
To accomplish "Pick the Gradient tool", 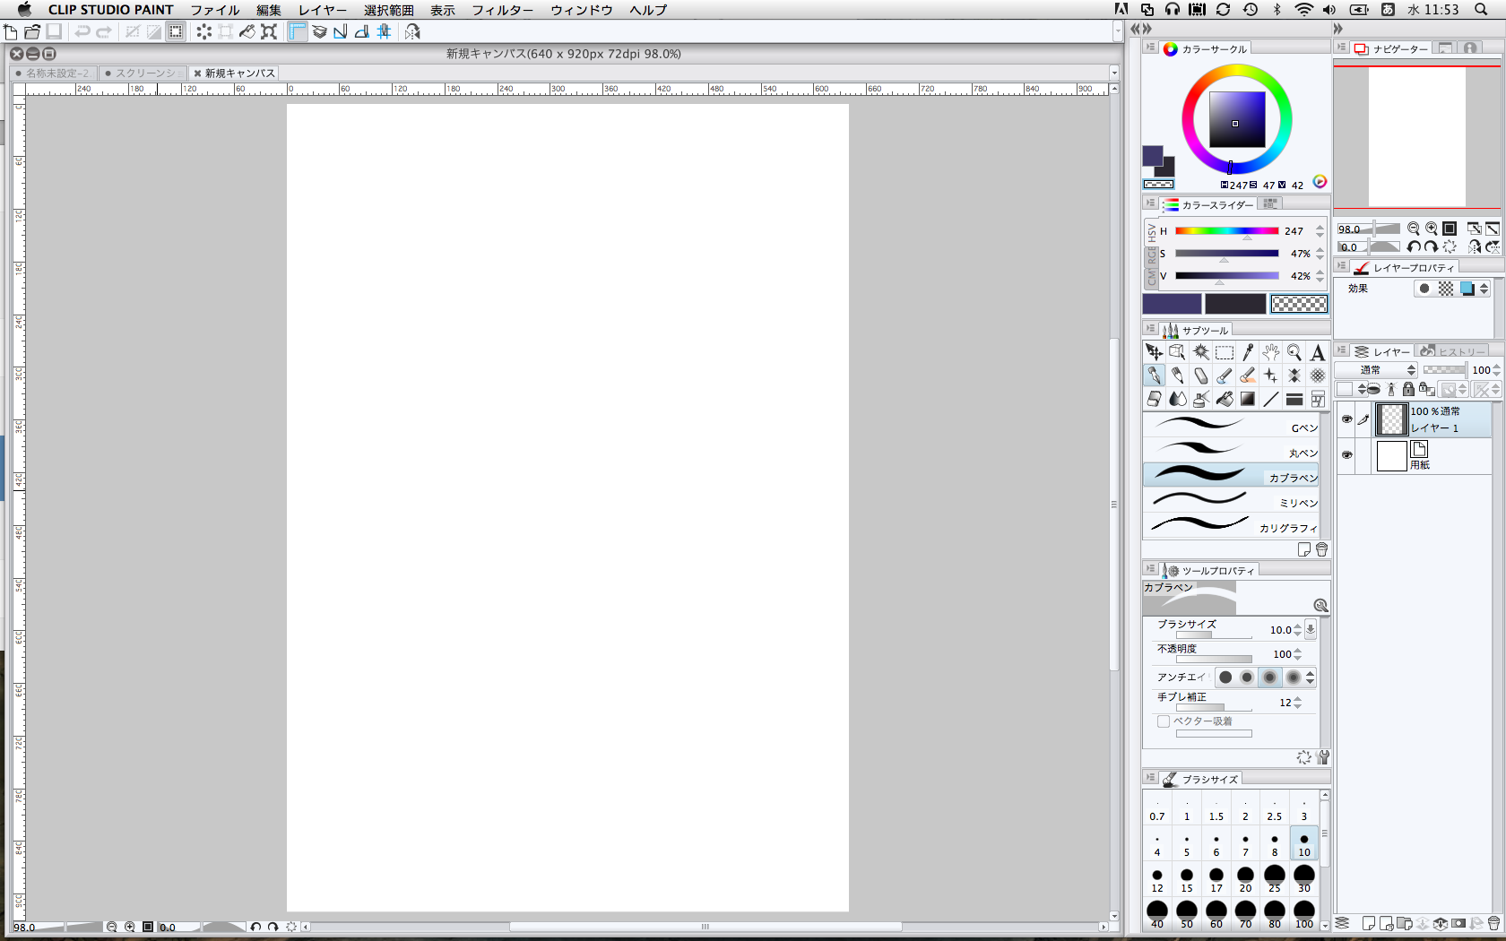I will coord(1248,400).
